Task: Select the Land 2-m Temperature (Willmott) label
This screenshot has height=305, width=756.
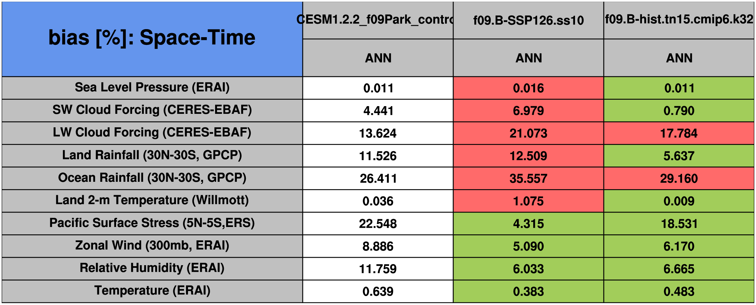Action: (x=152, y=201)
